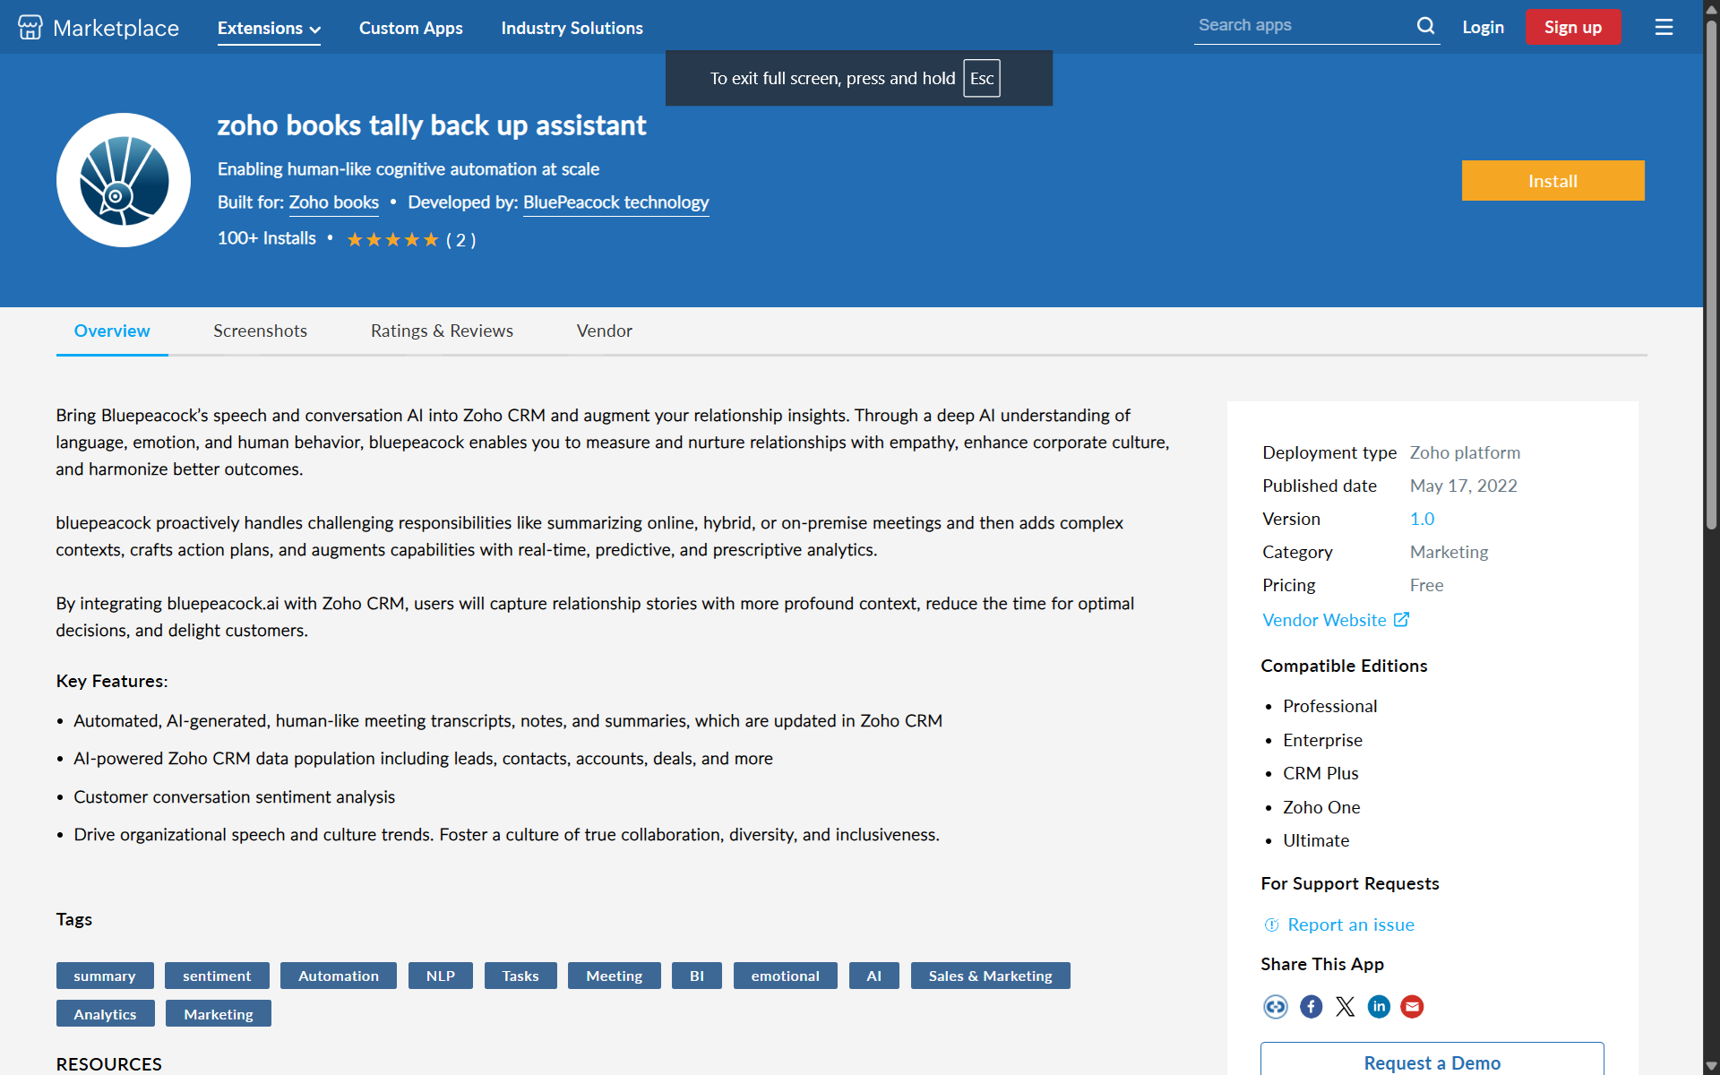This screenshot has height=1075, width=1720.
Task: Switch to the Screenshots tab
Action: 260,331
